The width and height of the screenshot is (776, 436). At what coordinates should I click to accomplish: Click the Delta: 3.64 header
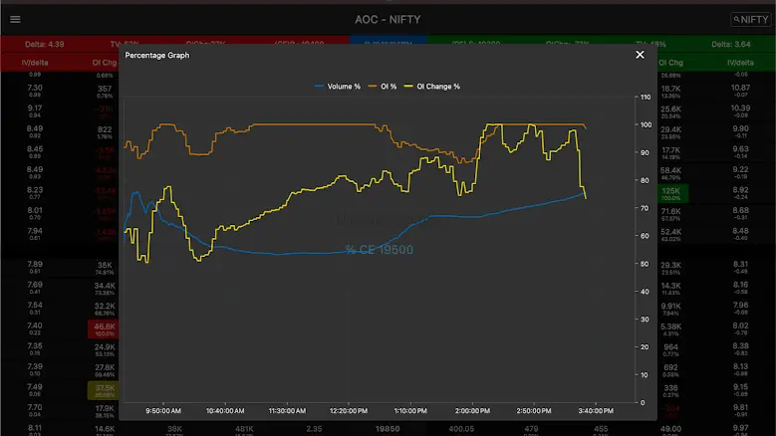click(731, 44)
